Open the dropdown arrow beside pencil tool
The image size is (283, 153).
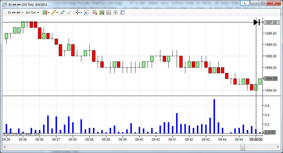click(x=57, y=13)
